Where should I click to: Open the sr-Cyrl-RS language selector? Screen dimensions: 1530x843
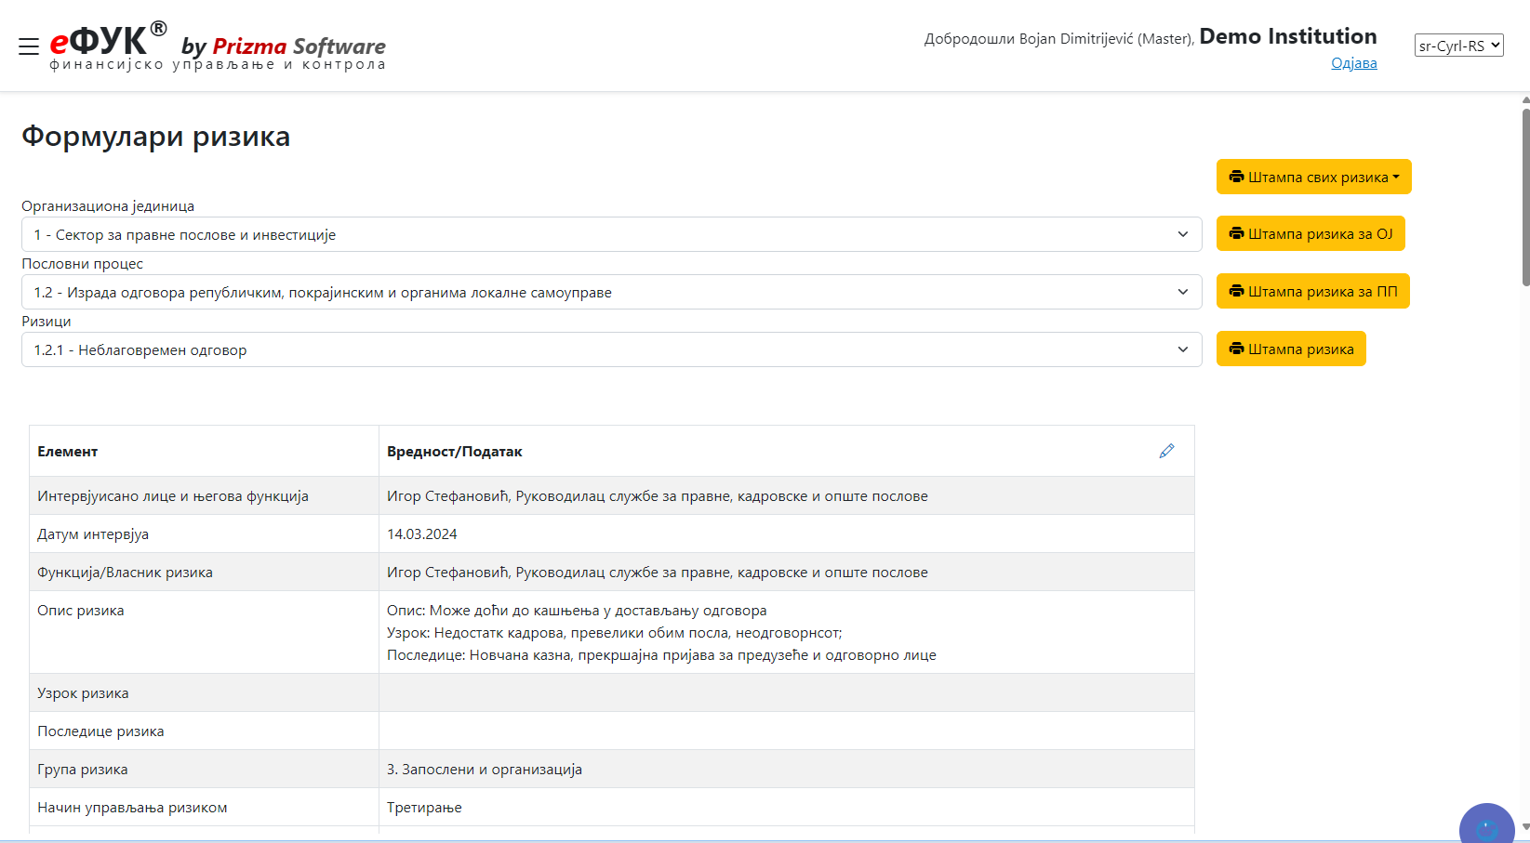point(1458,46)
